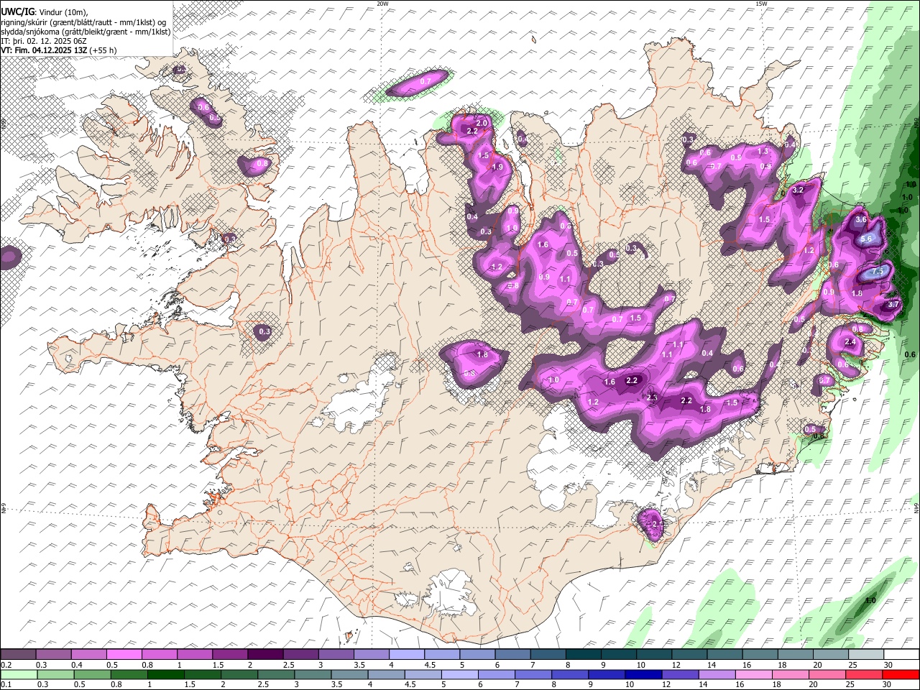Image resolution: width=920 pixels, height=690 pixels.
Task: Select the snow legend swatch labeled 0.2
Action: tap(18, 654)
